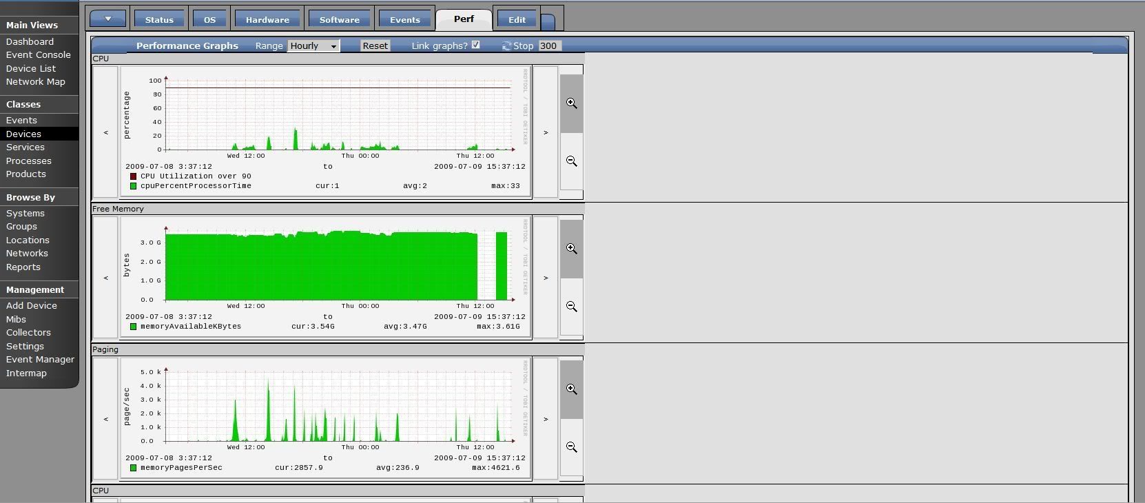Switch to the Events tab
The image size is (1145, 503).
tap(404, 20)
